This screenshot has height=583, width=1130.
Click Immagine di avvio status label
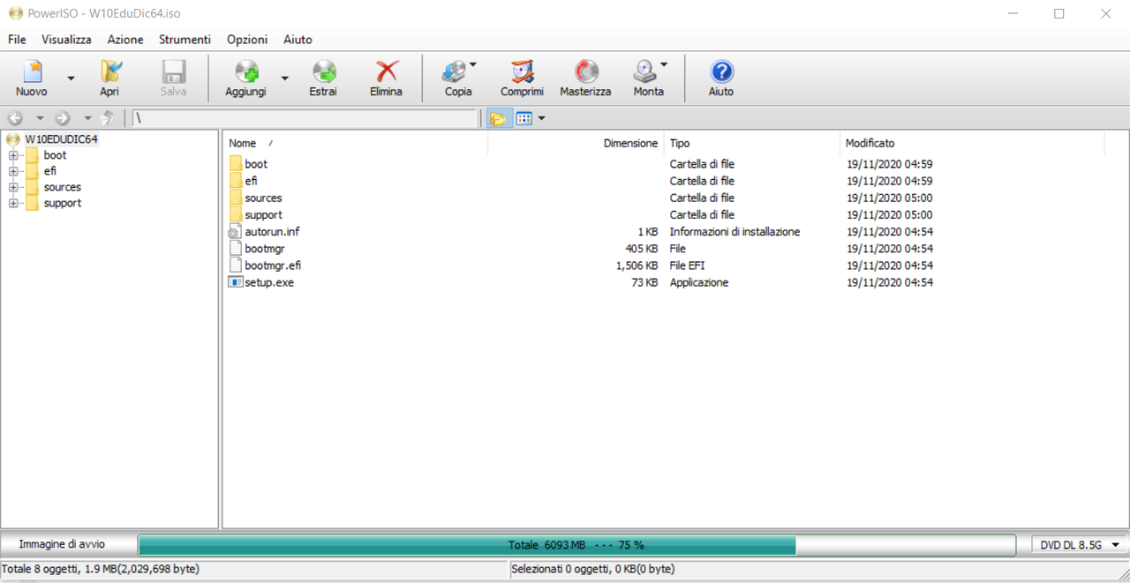[62, 544]
